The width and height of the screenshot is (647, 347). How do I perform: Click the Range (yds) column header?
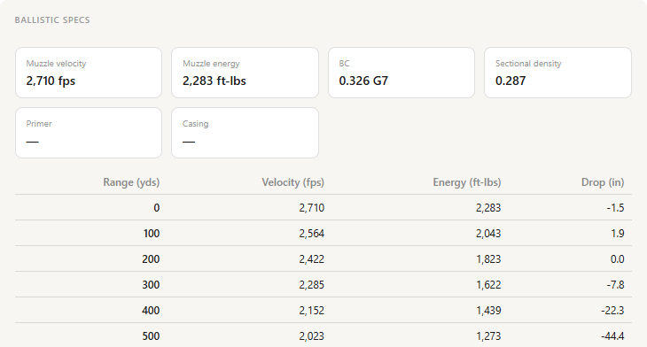coord(131,182)
